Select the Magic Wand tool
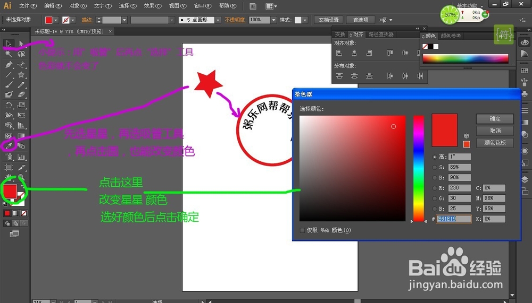Viewport: 532px width, 303px height. click(x=9, y=54)
